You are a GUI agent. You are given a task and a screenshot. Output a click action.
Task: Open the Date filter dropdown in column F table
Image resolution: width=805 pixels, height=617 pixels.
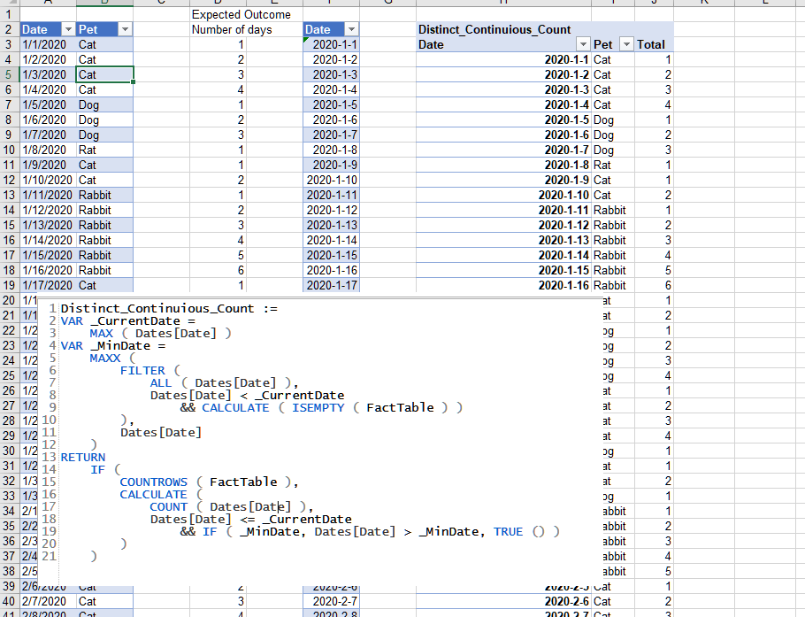pyautogui.click(x=351, y=29)
